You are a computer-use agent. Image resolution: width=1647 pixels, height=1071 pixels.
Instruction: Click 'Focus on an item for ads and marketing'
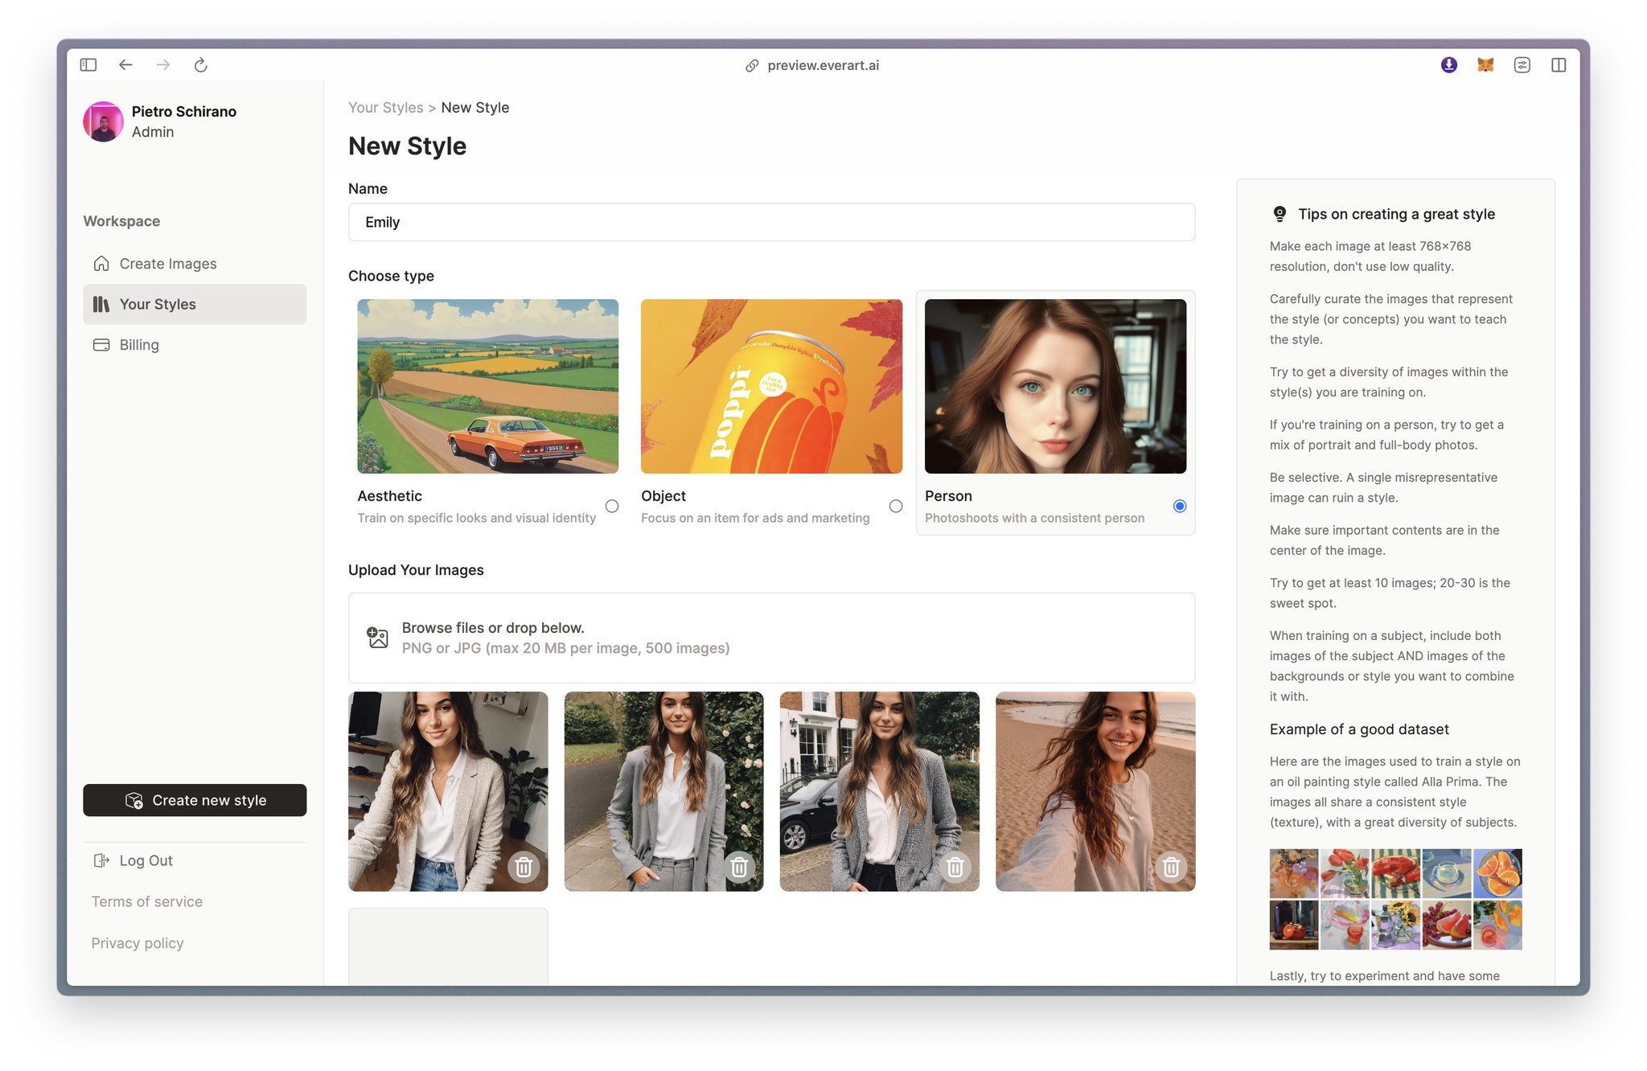pyautogui.click(x=755, y=518)
